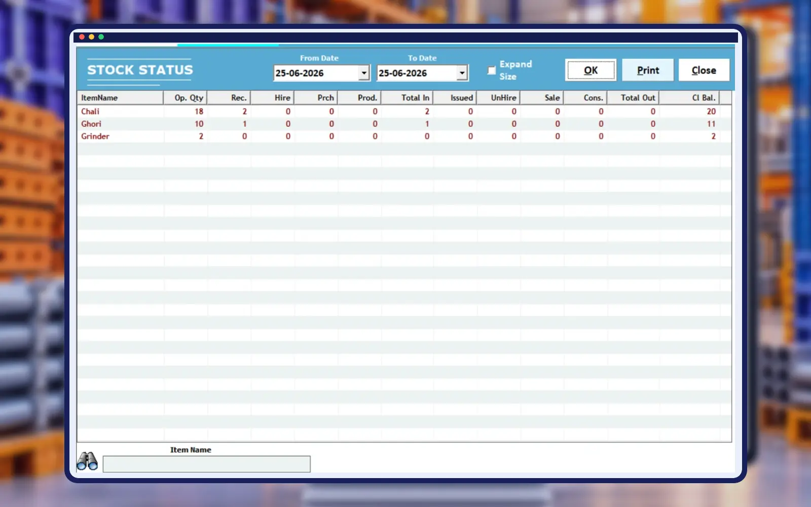Click the Op. Qty column header

point(186,98)
